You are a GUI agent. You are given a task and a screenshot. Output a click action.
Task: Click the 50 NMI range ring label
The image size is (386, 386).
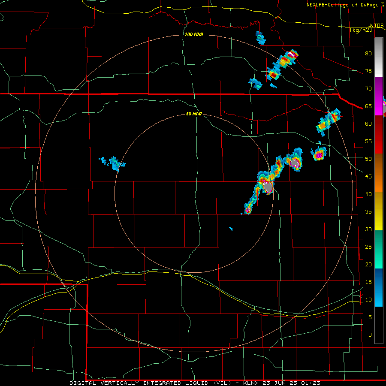[x=194, y=114]
